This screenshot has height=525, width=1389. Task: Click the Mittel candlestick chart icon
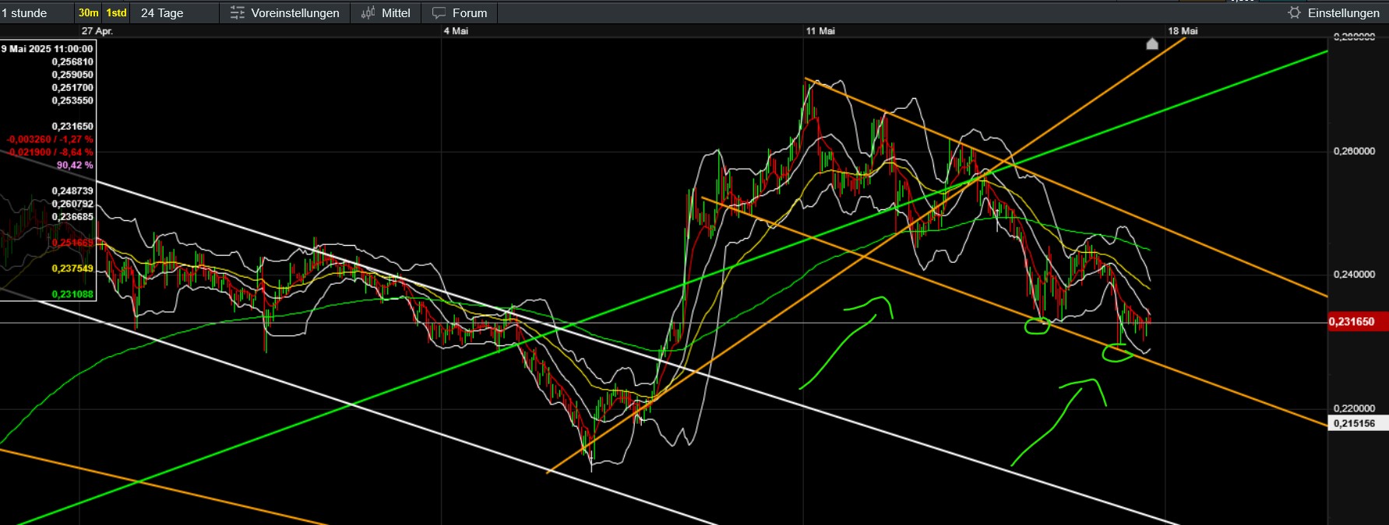click(x=368, y=12)
